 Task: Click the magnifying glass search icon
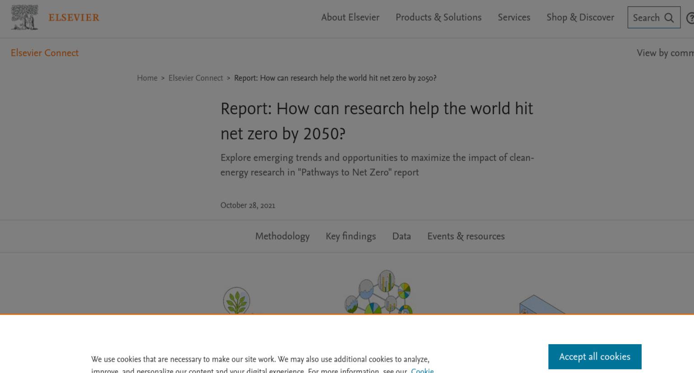(669, 18)
